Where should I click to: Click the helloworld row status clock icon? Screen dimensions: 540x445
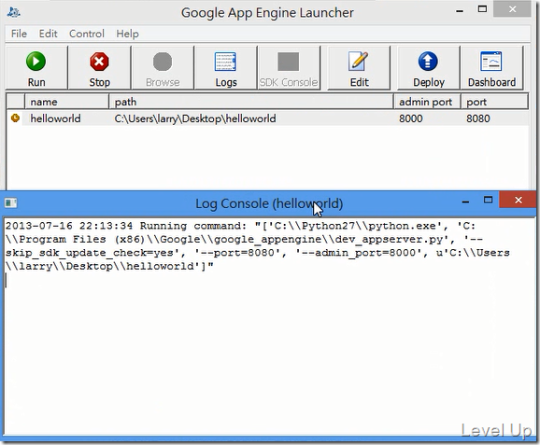coord(15,118)
